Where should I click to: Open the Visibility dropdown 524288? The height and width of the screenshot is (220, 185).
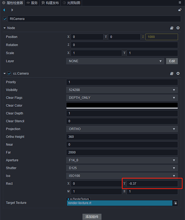[122, 90]
